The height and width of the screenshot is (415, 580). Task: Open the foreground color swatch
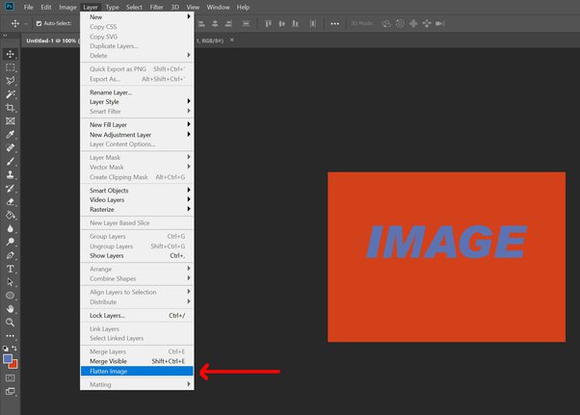8,359
